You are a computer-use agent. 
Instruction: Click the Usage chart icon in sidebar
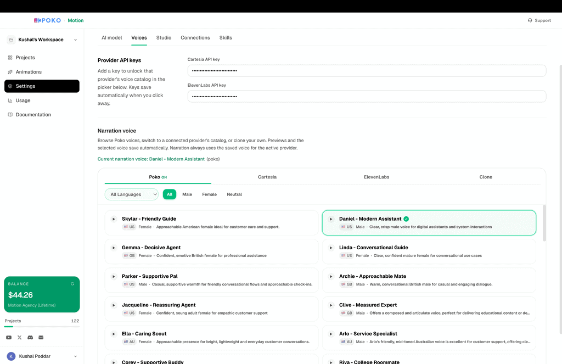pos(10,101)
